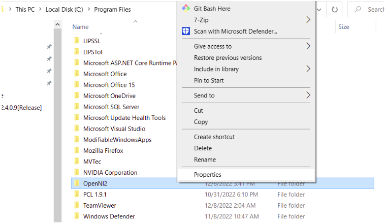Viewport: 386px width, 224px height.
Task: Click the LIPSToF folder icon
Action: click(77, 52)
